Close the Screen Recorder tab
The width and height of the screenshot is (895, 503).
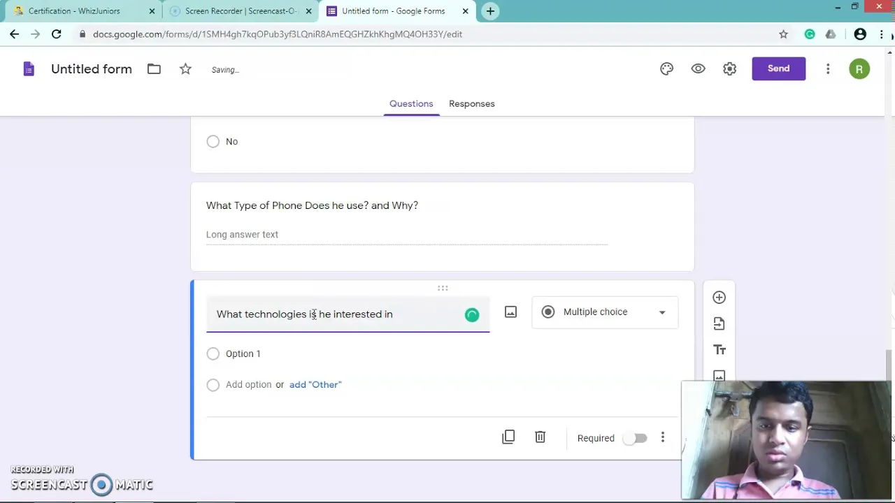(308, 11)
